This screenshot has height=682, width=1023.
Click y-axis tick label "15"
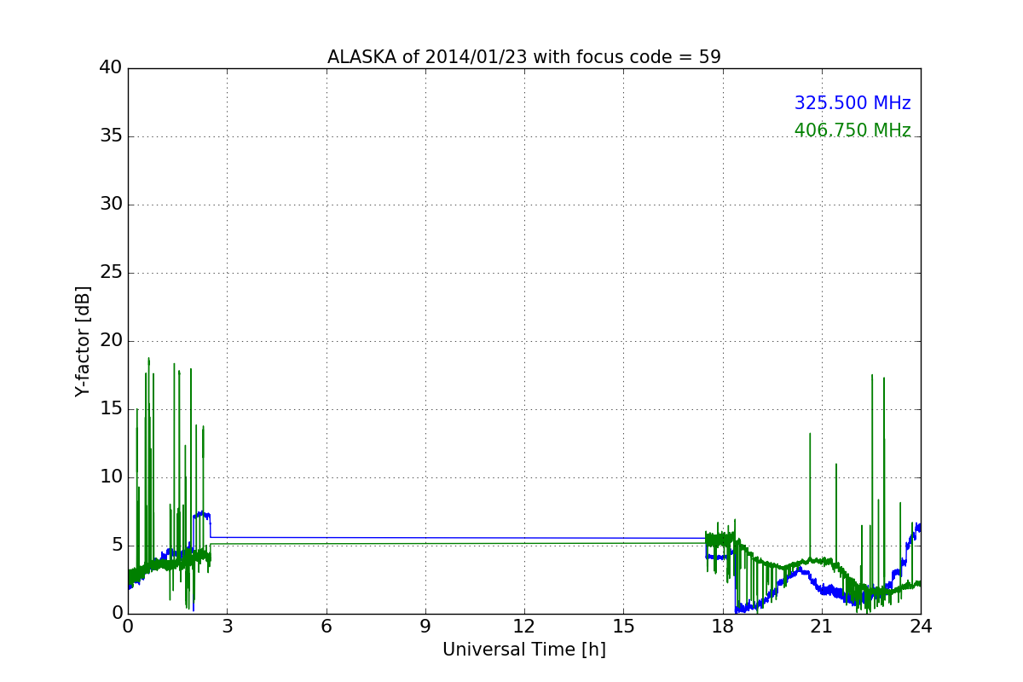(110, 409)
